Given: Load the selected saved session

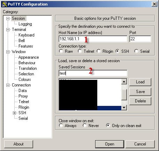Looking at the screenshot, I should (x=140, y=82).
